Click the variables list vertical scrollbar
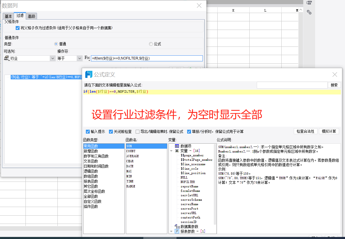The image size is (345, 239). coord(215,185)
